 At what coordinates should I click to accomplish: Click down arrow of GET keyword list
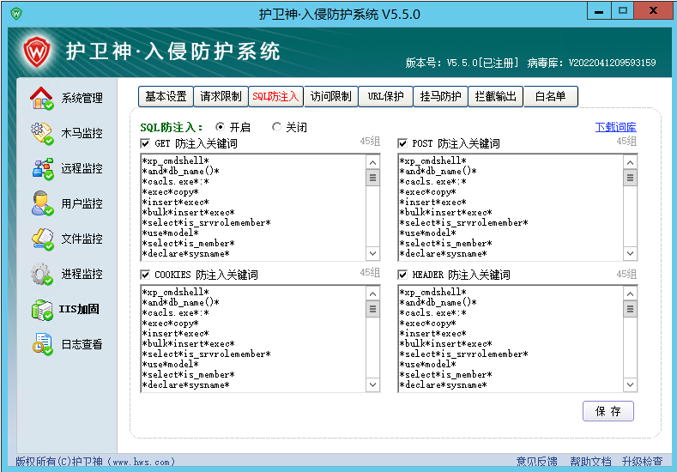click(372, 253)
